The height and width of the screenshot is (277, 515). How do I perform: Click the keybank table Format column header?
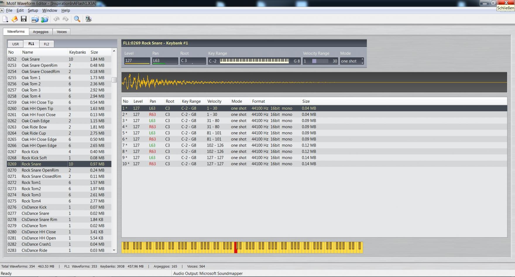[x=275, y=101]
